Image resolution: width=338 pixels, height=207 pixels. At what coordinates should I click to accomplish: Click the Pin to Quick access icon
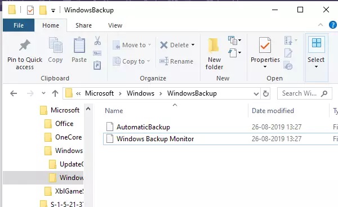pos(25,45)
